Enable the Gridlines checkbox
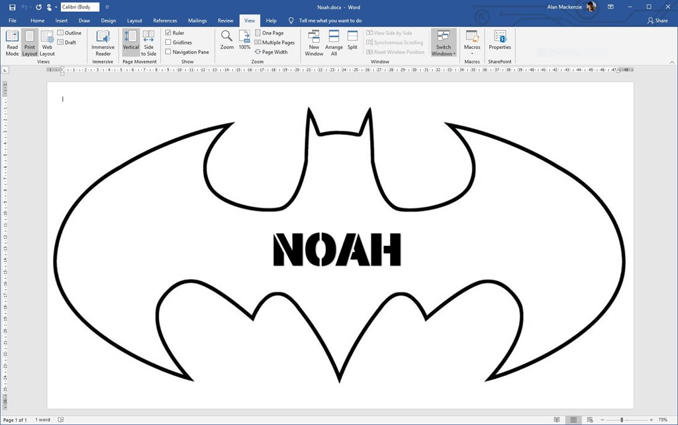678x425 pixels. pos(168,42)
